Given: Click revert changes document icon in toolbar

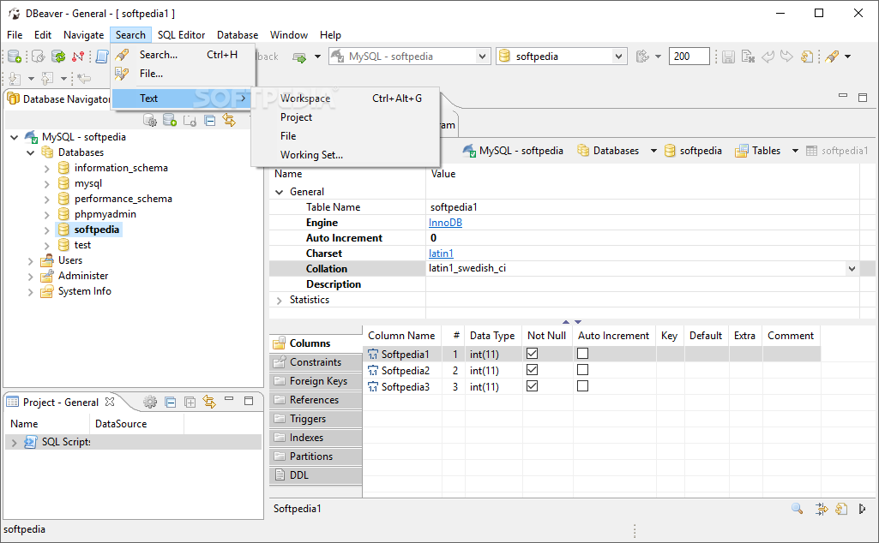Looking at the screenshot, I should [748, 57].
